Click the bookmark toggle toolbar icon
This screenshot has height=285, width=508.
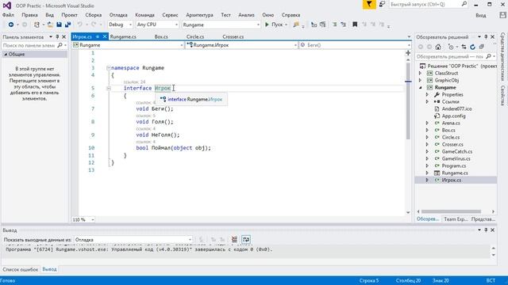coord(355,25)
